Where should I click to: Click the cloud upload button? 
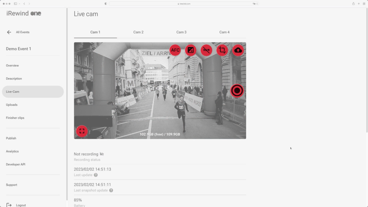[238, 50]
